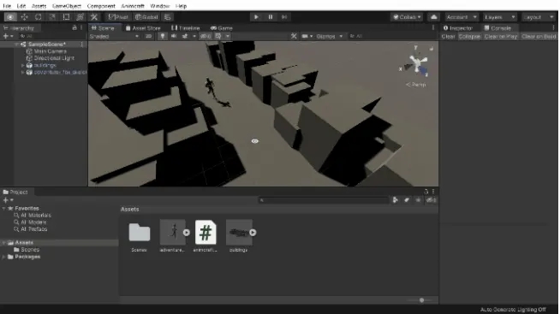Switch to the Game tab
Viewport: 560px width, 314px height.
click(x=222, y=28)
